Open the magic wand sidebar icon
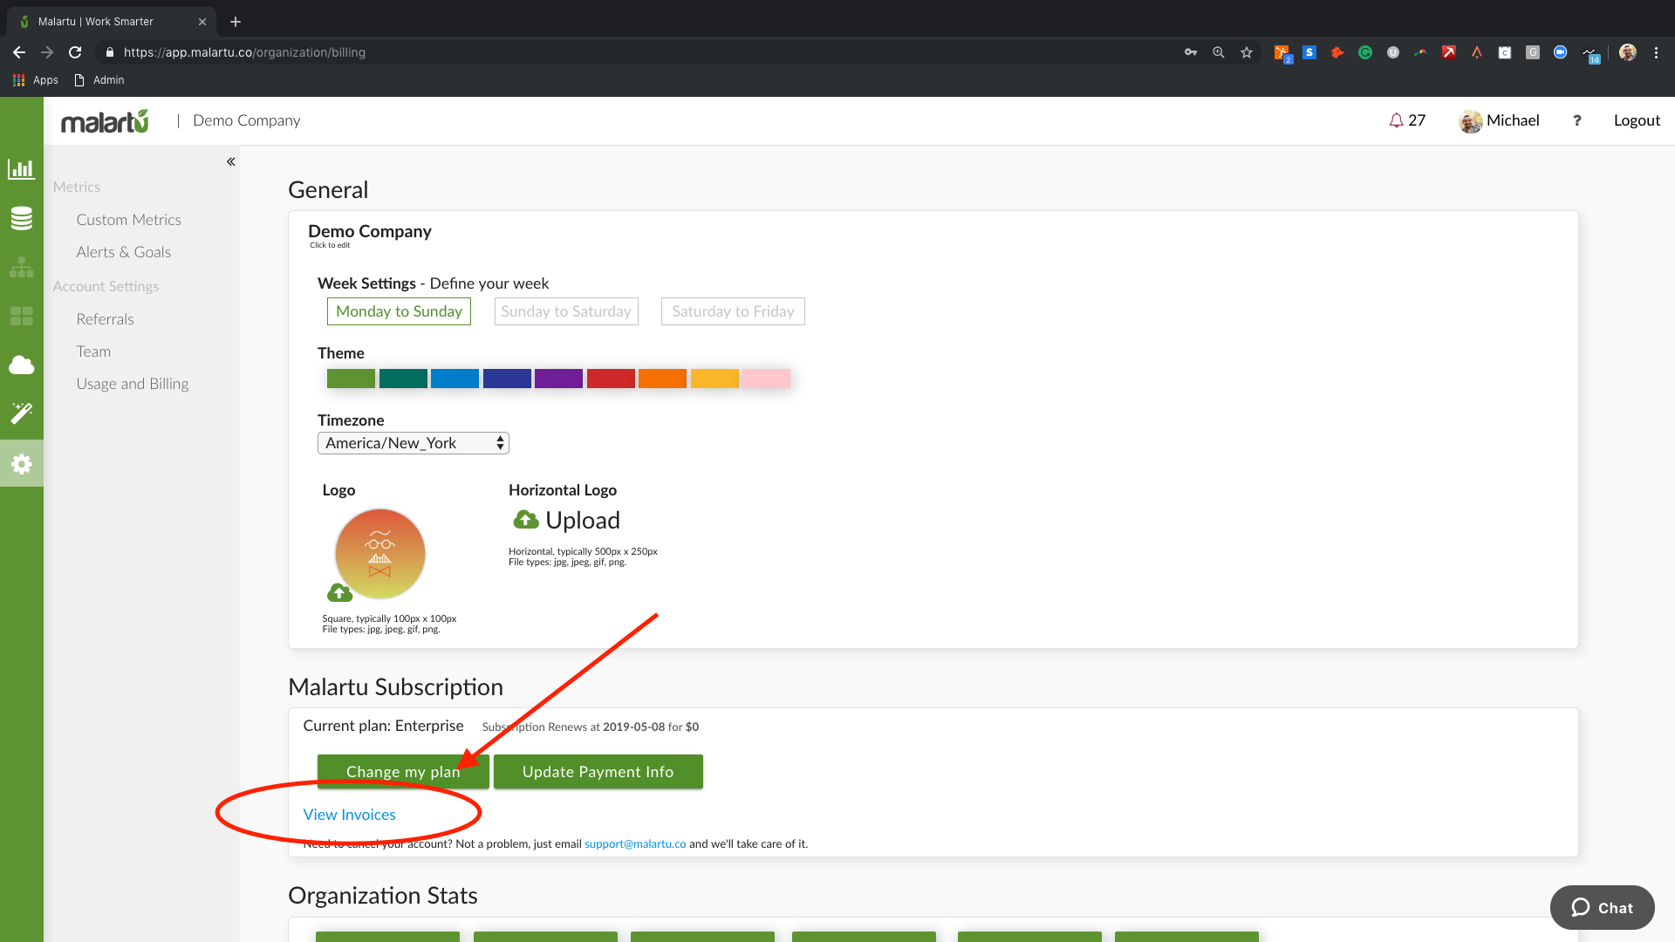The height and width of the screenshot is (942, 1675). [21, 413]
